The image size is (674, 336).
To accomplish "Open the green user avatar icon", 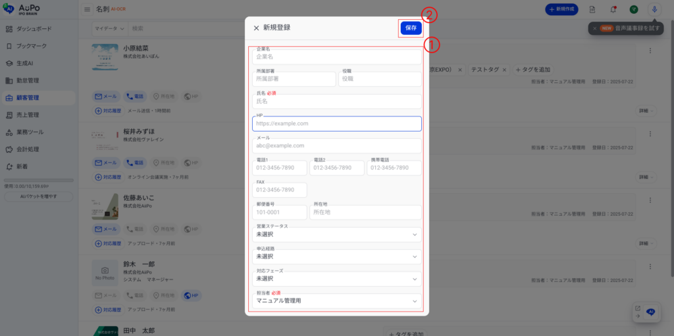I will click(634, 9).
